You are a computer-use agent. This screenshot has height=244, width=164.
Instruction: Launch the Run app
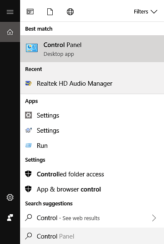92,145
